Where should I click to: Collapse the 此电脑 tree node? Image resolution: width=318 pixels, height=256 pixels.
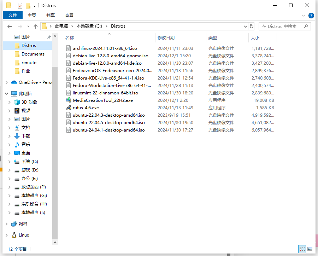point(6,94)
